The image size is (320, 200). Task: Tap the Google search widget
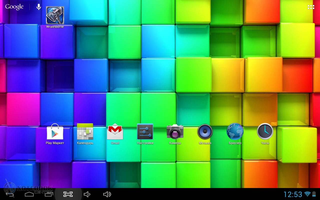pyautogui.click(x=14, y=7)
